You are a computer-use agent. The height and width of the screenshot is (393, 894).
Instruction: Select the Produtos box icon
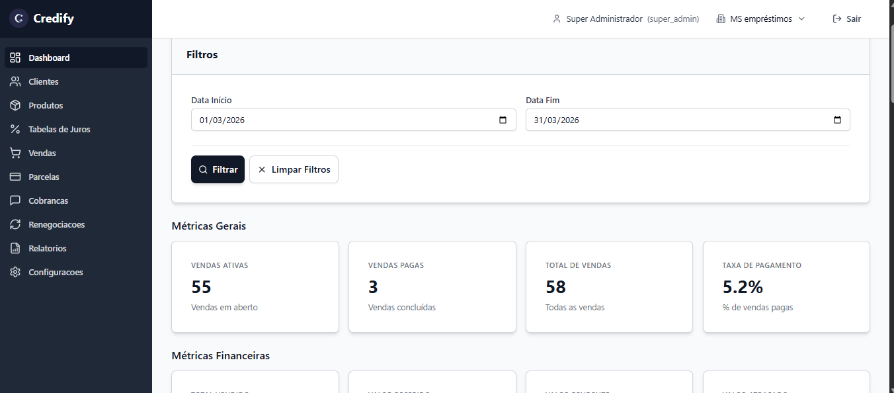coord(15,106)
